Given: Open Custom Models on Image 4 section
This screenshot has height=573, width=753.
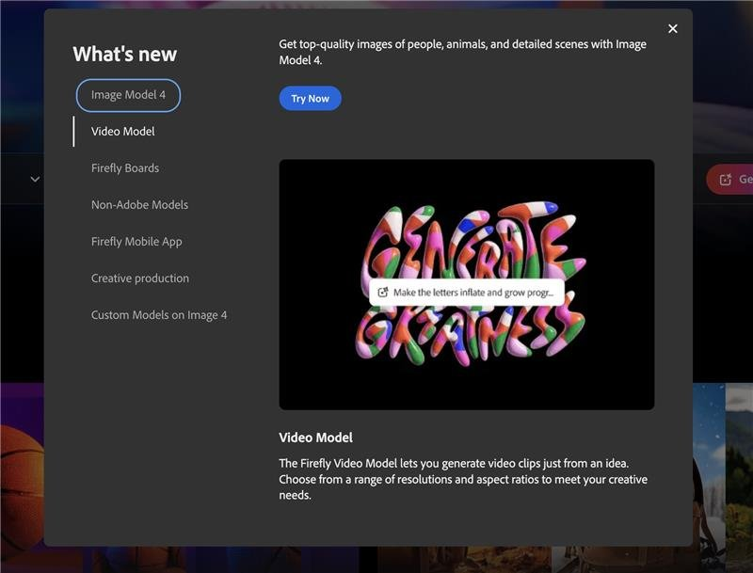Looking at the screenshot, I should (159, 315).
